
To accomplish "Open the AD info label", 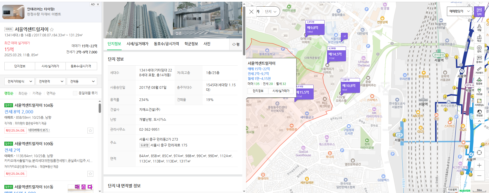I will (x=93, y=4).
